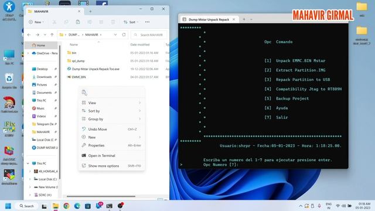Go forward with the Explorer forward arrow
This screenshot has height=211, width=375.
(x=37, y=35)
